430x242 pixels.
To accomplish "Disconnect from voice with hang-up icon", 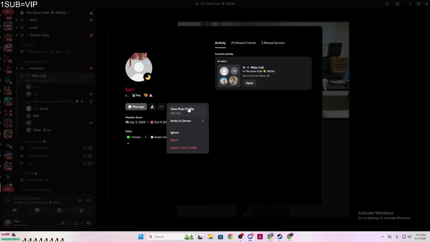I will pos(88,201).
